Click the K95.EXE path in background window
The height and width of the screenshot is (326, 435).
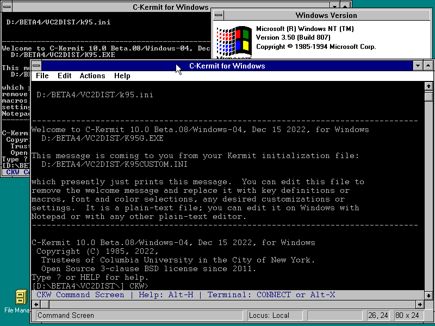[x=63, y=55]
